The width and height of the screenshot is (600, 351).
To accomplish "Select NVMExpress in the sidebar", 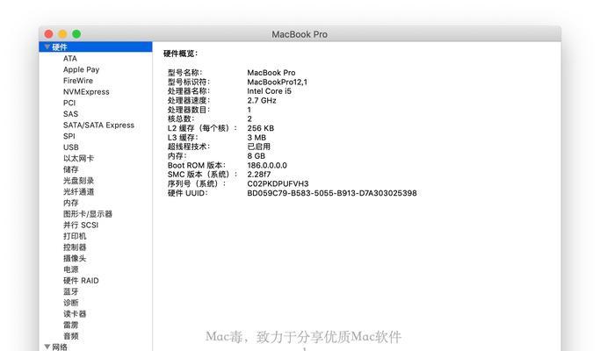I will pyautogui.click(x=86, y=92).
